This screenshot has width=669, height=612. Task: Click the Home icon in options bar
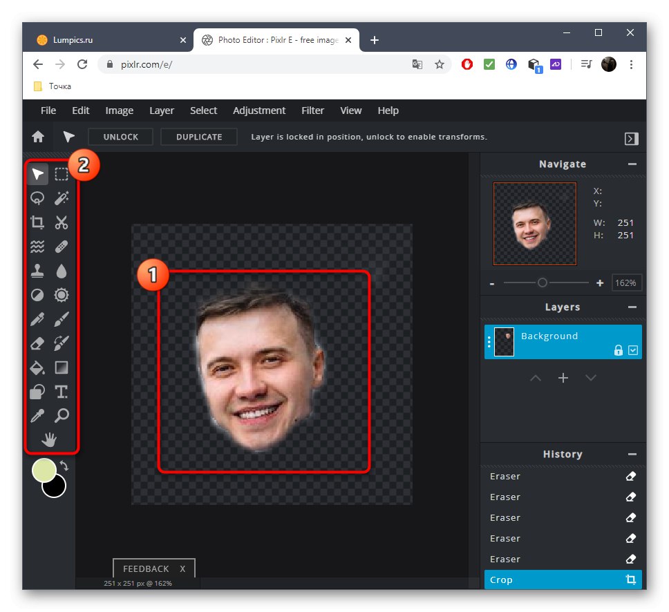[x=38, y=137]
